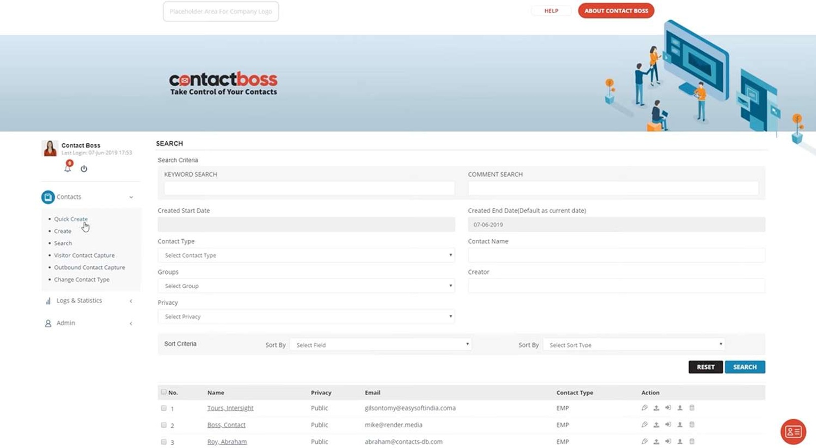Edit the Tours, Intersight row with pencil icon
This screenshot has height=448, width=816.
(x=645, y=408)
